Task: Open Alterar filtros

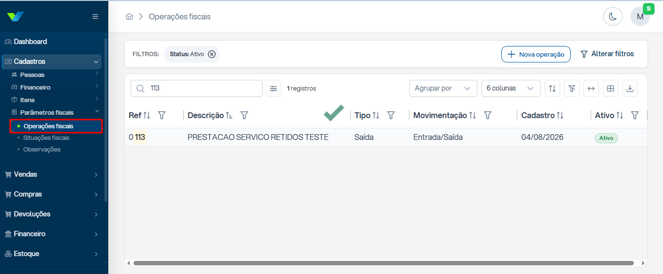Action: click(607, 54)
